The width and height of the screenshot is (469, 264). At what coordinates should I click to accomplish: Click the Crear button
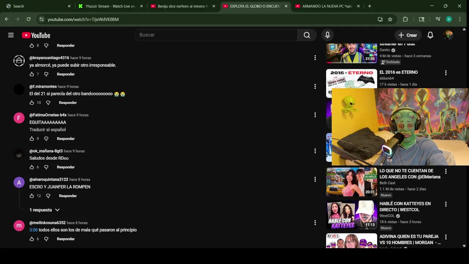(x=407, y=35)
